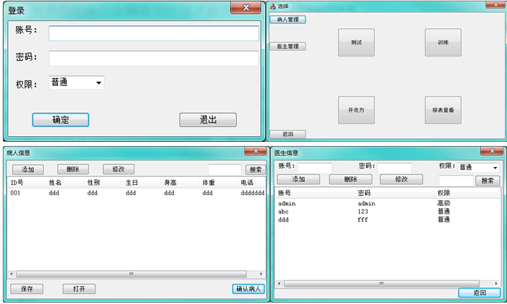Click the 密码 input field in login window

[153, 59]
